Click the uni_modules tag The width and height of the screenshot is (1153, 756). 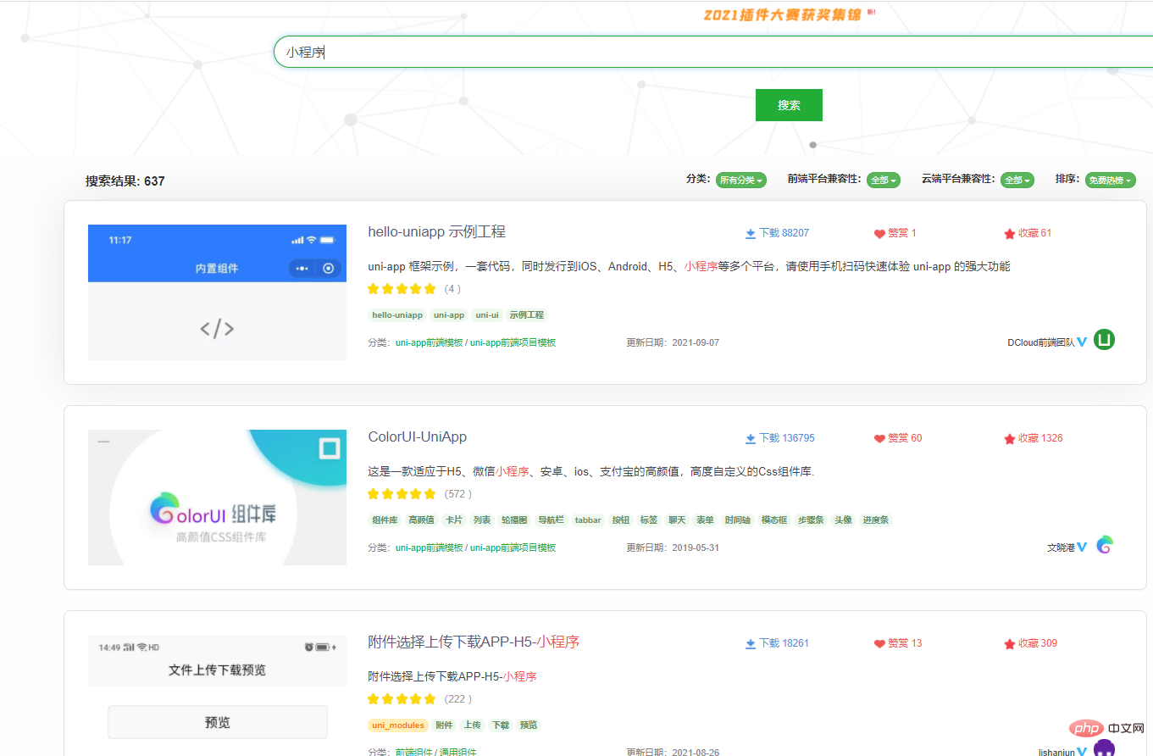[x=398, y=725]
